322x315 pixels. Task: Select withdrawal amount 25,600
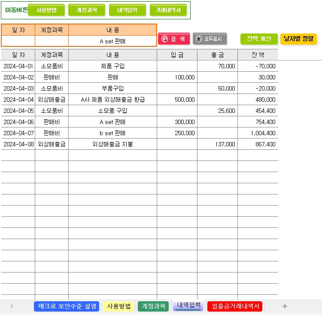tap(218, 111)
